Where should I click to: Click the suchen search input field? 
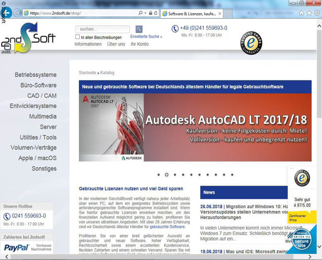pos(103,29)
